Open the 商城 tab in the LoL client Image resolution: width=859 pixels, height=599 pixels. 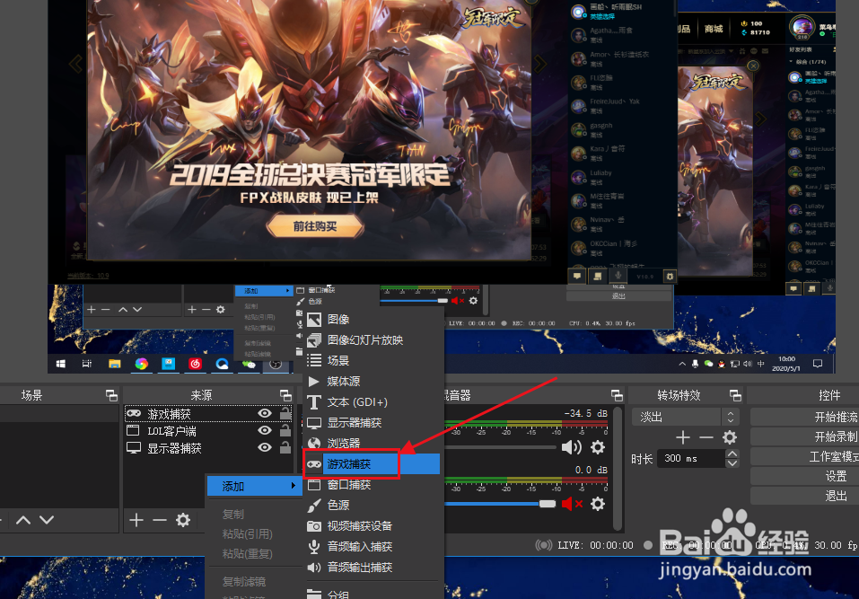(x=714, y=29)
